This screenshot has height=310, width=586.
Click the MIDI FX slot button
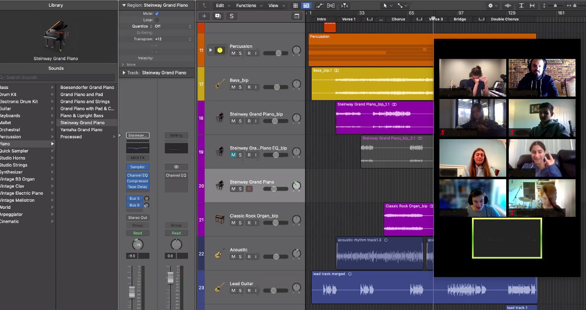(x=138, y=158)
